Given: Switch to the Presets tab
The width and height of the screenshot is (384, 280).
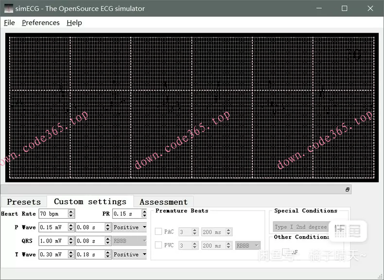Looking at the screenshot, I should (24, 202).
